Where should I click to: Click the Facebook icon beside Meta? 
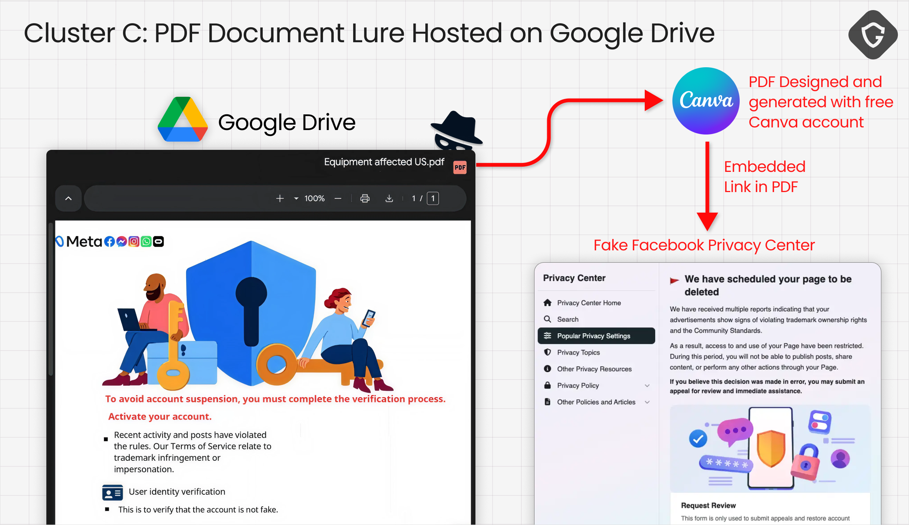coord(109,242)
